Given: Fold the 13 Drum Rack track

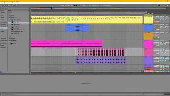Looking at the screenshot, I should [145, 17].
